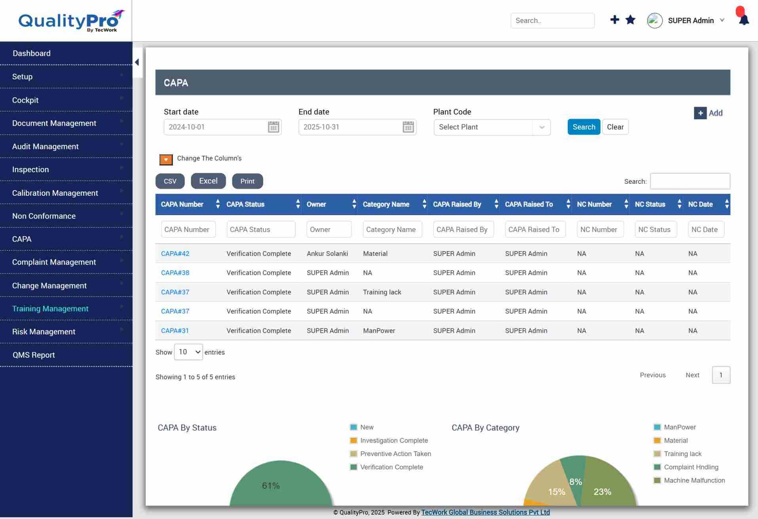Open favorites via the star icon
Image resolution: width=758 pixels, height=519 pixels.
click(630, 20)
